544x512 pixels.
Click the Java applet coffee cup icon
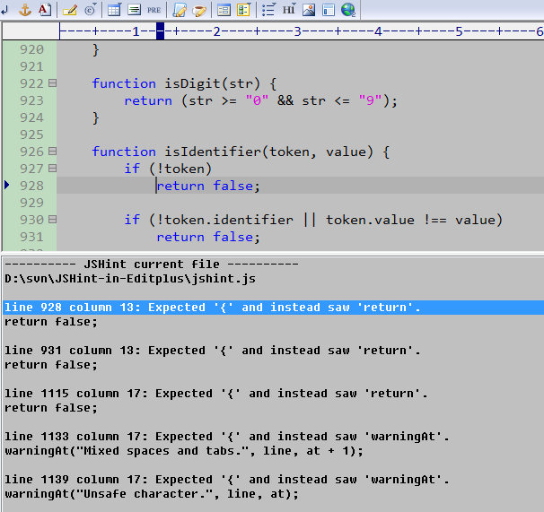click(x=199, y=10)
